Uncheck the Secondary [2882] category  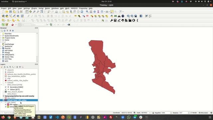click(6, 87)
